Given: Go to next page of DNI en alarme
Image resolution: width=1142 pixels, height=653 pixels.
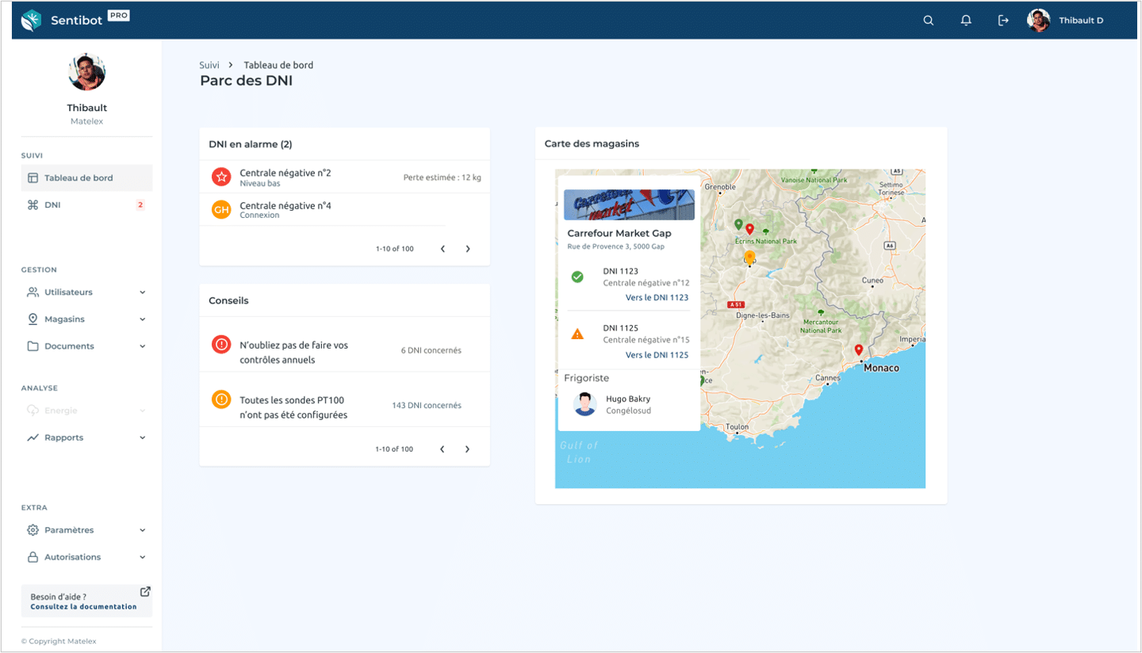Looking at the screenshot, I should pos(468,249).
